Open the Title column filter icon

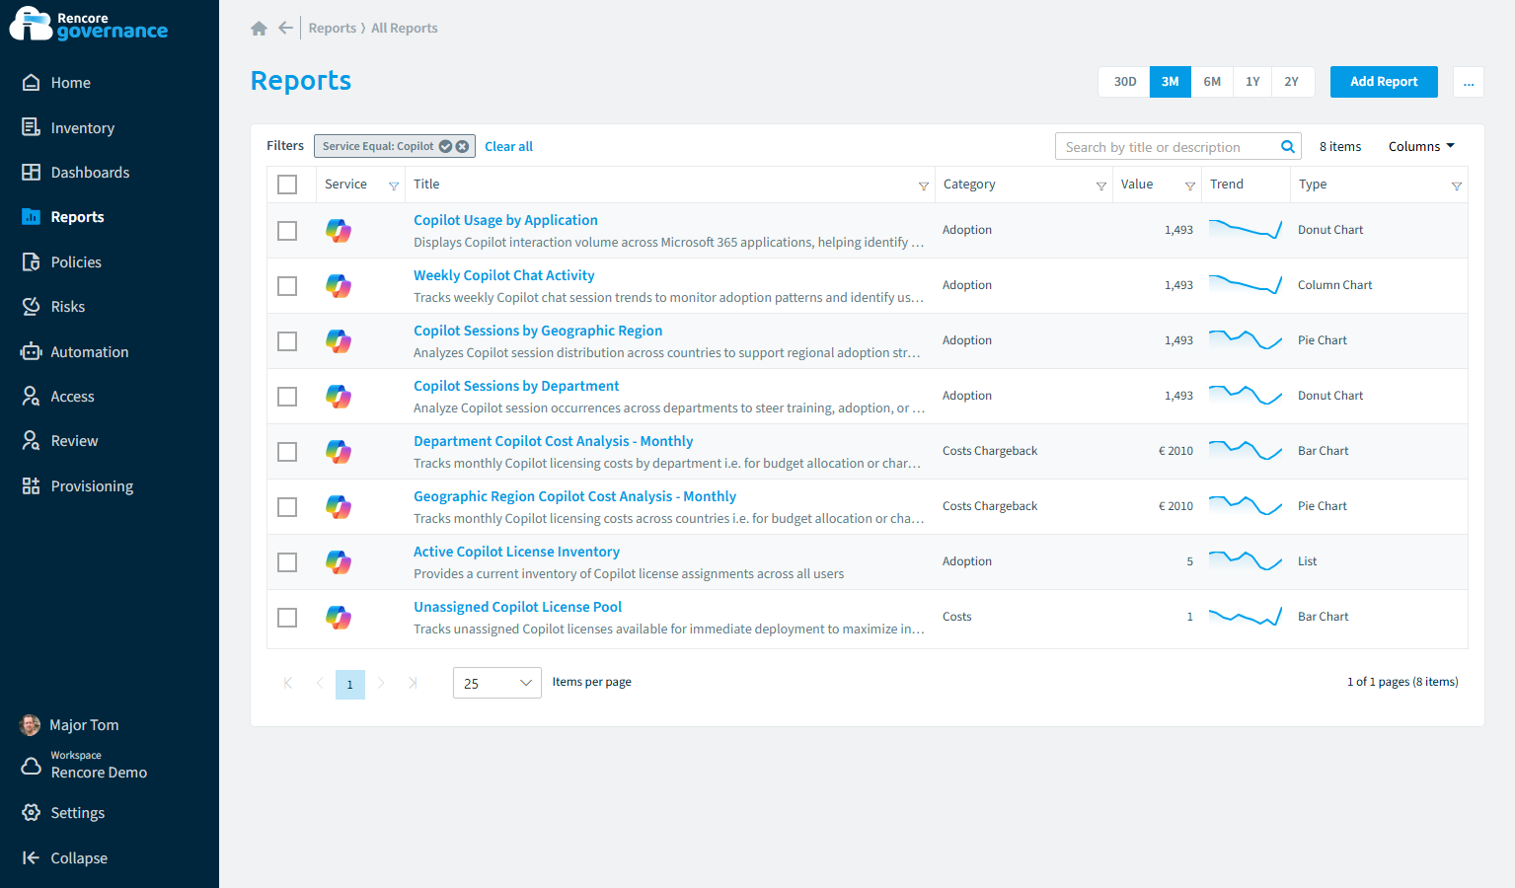pyautogui.click(x=924, y=185)
